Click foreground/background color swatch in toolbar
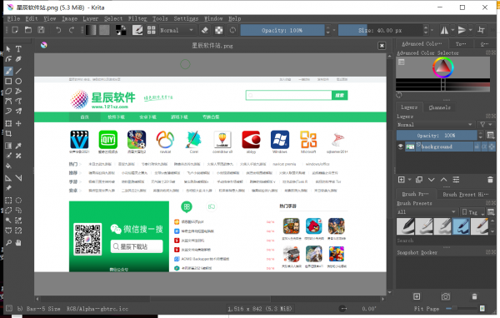The height and width of the screenshot is (318, 500). click(121, 30)
